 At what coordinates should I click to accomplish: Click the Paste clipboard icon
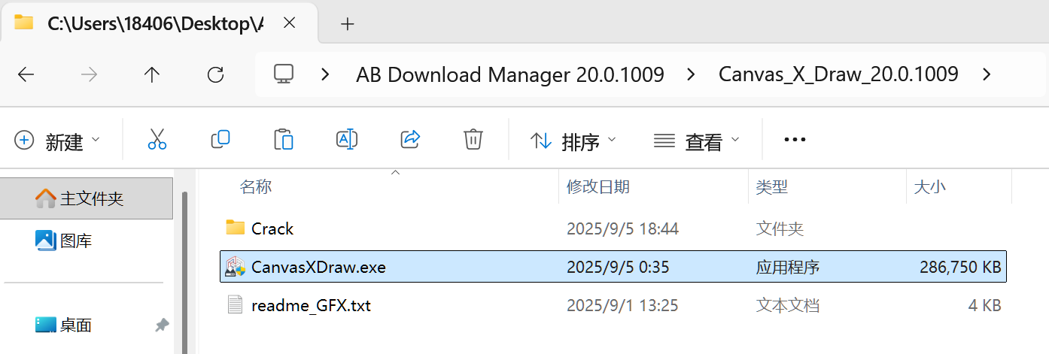click(x=283, y=140)
